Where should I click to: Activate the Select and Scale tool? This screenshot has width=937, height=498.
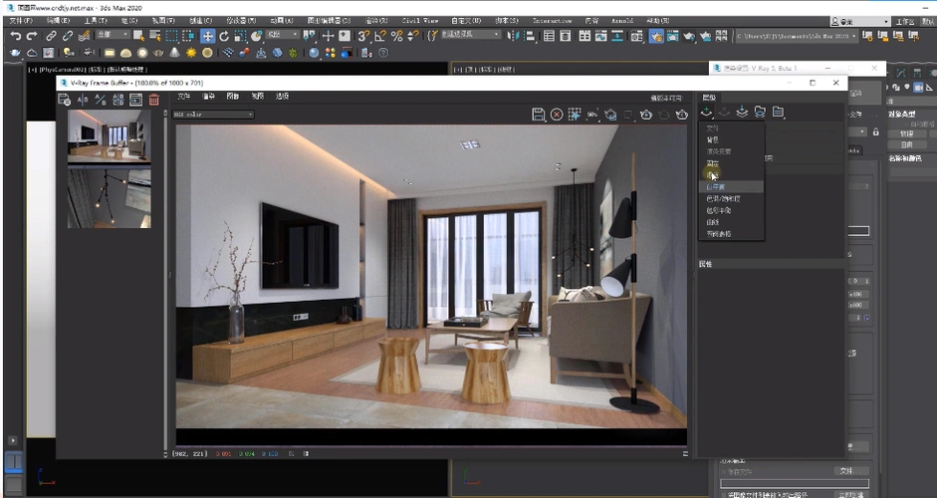240,37
